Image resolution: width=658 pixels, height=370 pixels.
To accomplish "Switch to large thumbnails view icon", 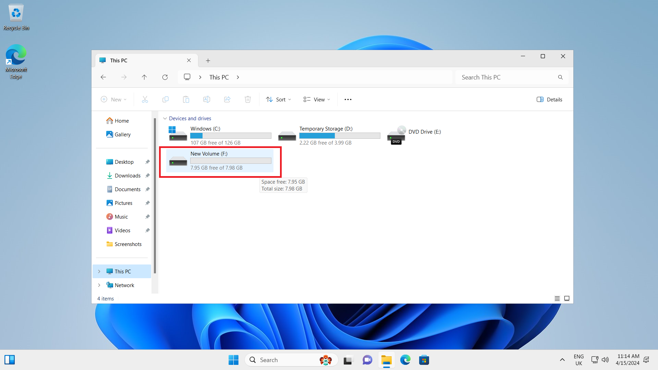I will [567, 298].
